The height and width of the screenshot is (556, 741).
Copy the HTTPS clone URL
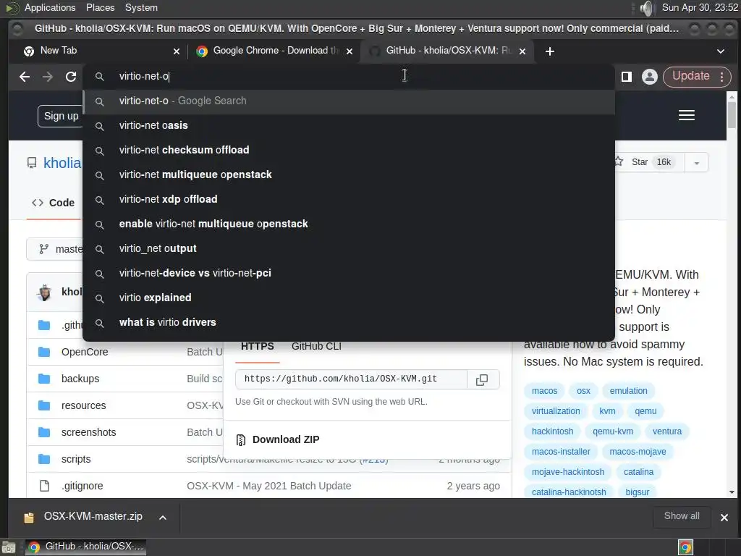click(x=482, y=379)
